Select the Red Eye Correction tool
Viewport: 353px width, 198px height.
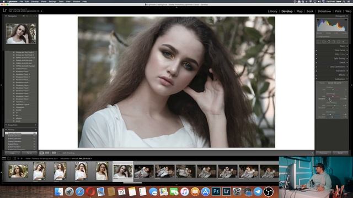coord(329,42)
